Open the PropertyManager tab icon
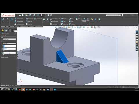The height and width of the screenshot is (104, 139). [x=6, y=31]
